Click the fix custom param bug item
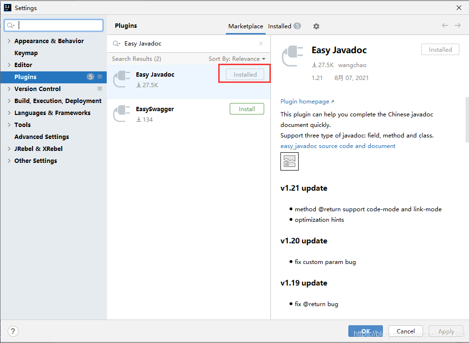The image size is (469, 343). [325, 262]
